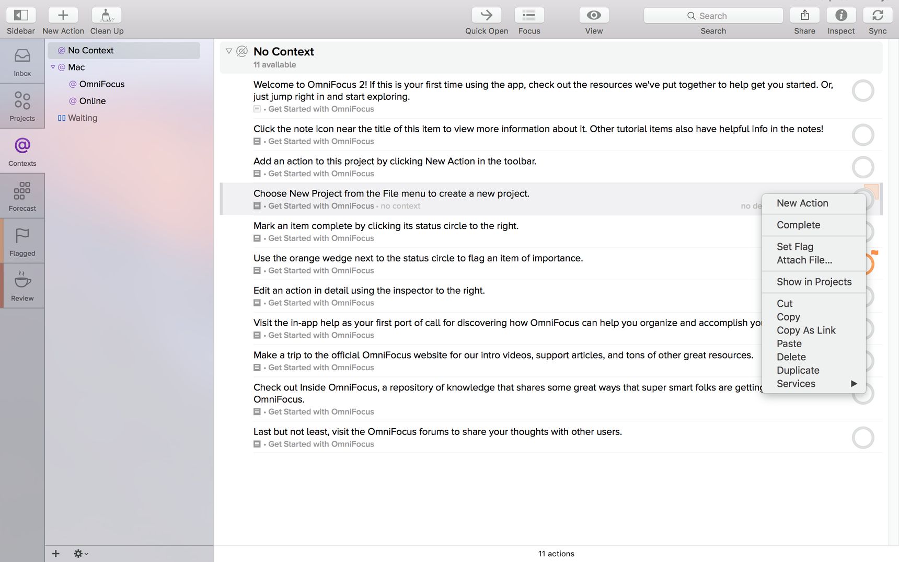The width and height of the screenshot is (899, 562).
Task: Click 'no context' label on selected item
Action: (400, 207)
